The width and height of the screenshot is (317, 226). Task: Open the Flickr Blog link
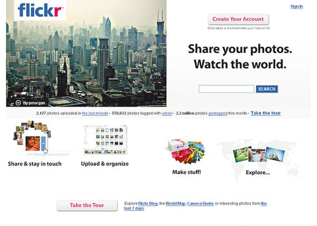(148, 204)
